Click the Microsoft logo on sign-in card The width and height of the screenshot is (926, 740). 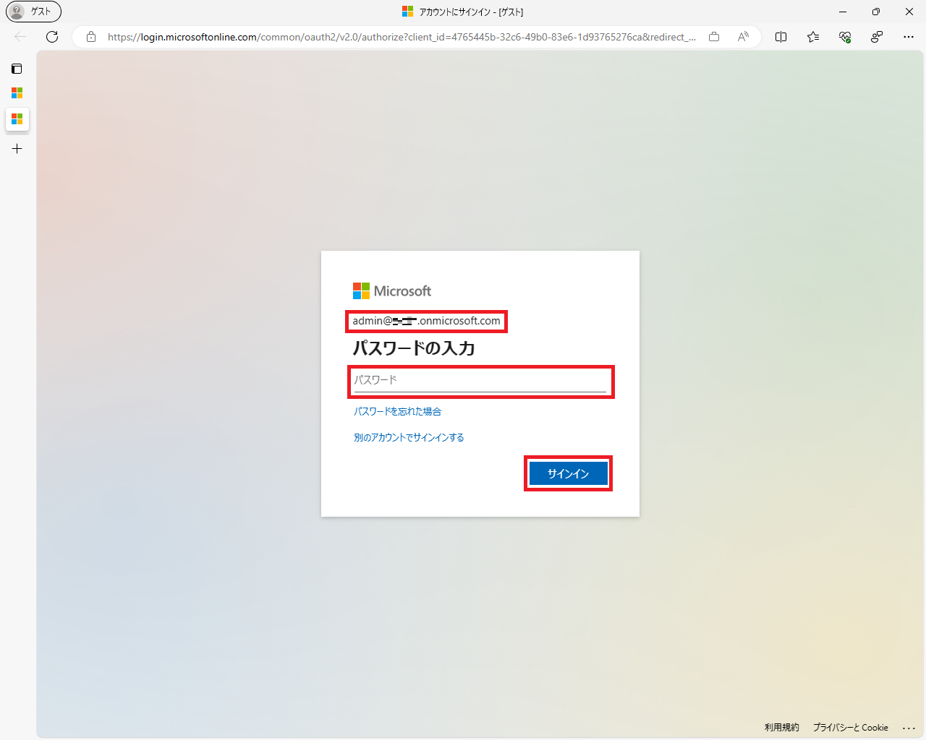[x=392, y=291]
